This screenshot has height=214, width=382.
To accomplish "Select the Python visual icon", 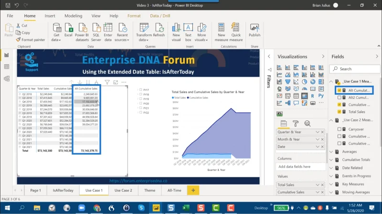I will [321, 96].
